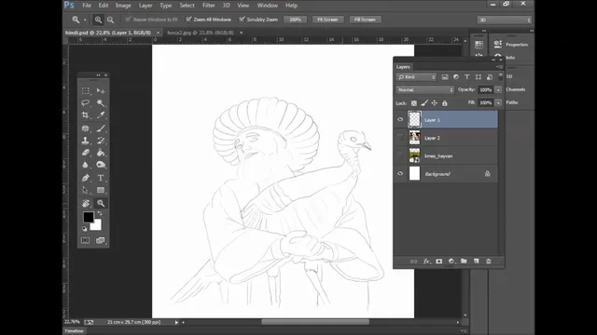Select the Path Selection tool
Image resolution: width=597 pixels, height=335 pixels.
pyautogui.click(x=85, y=190)
